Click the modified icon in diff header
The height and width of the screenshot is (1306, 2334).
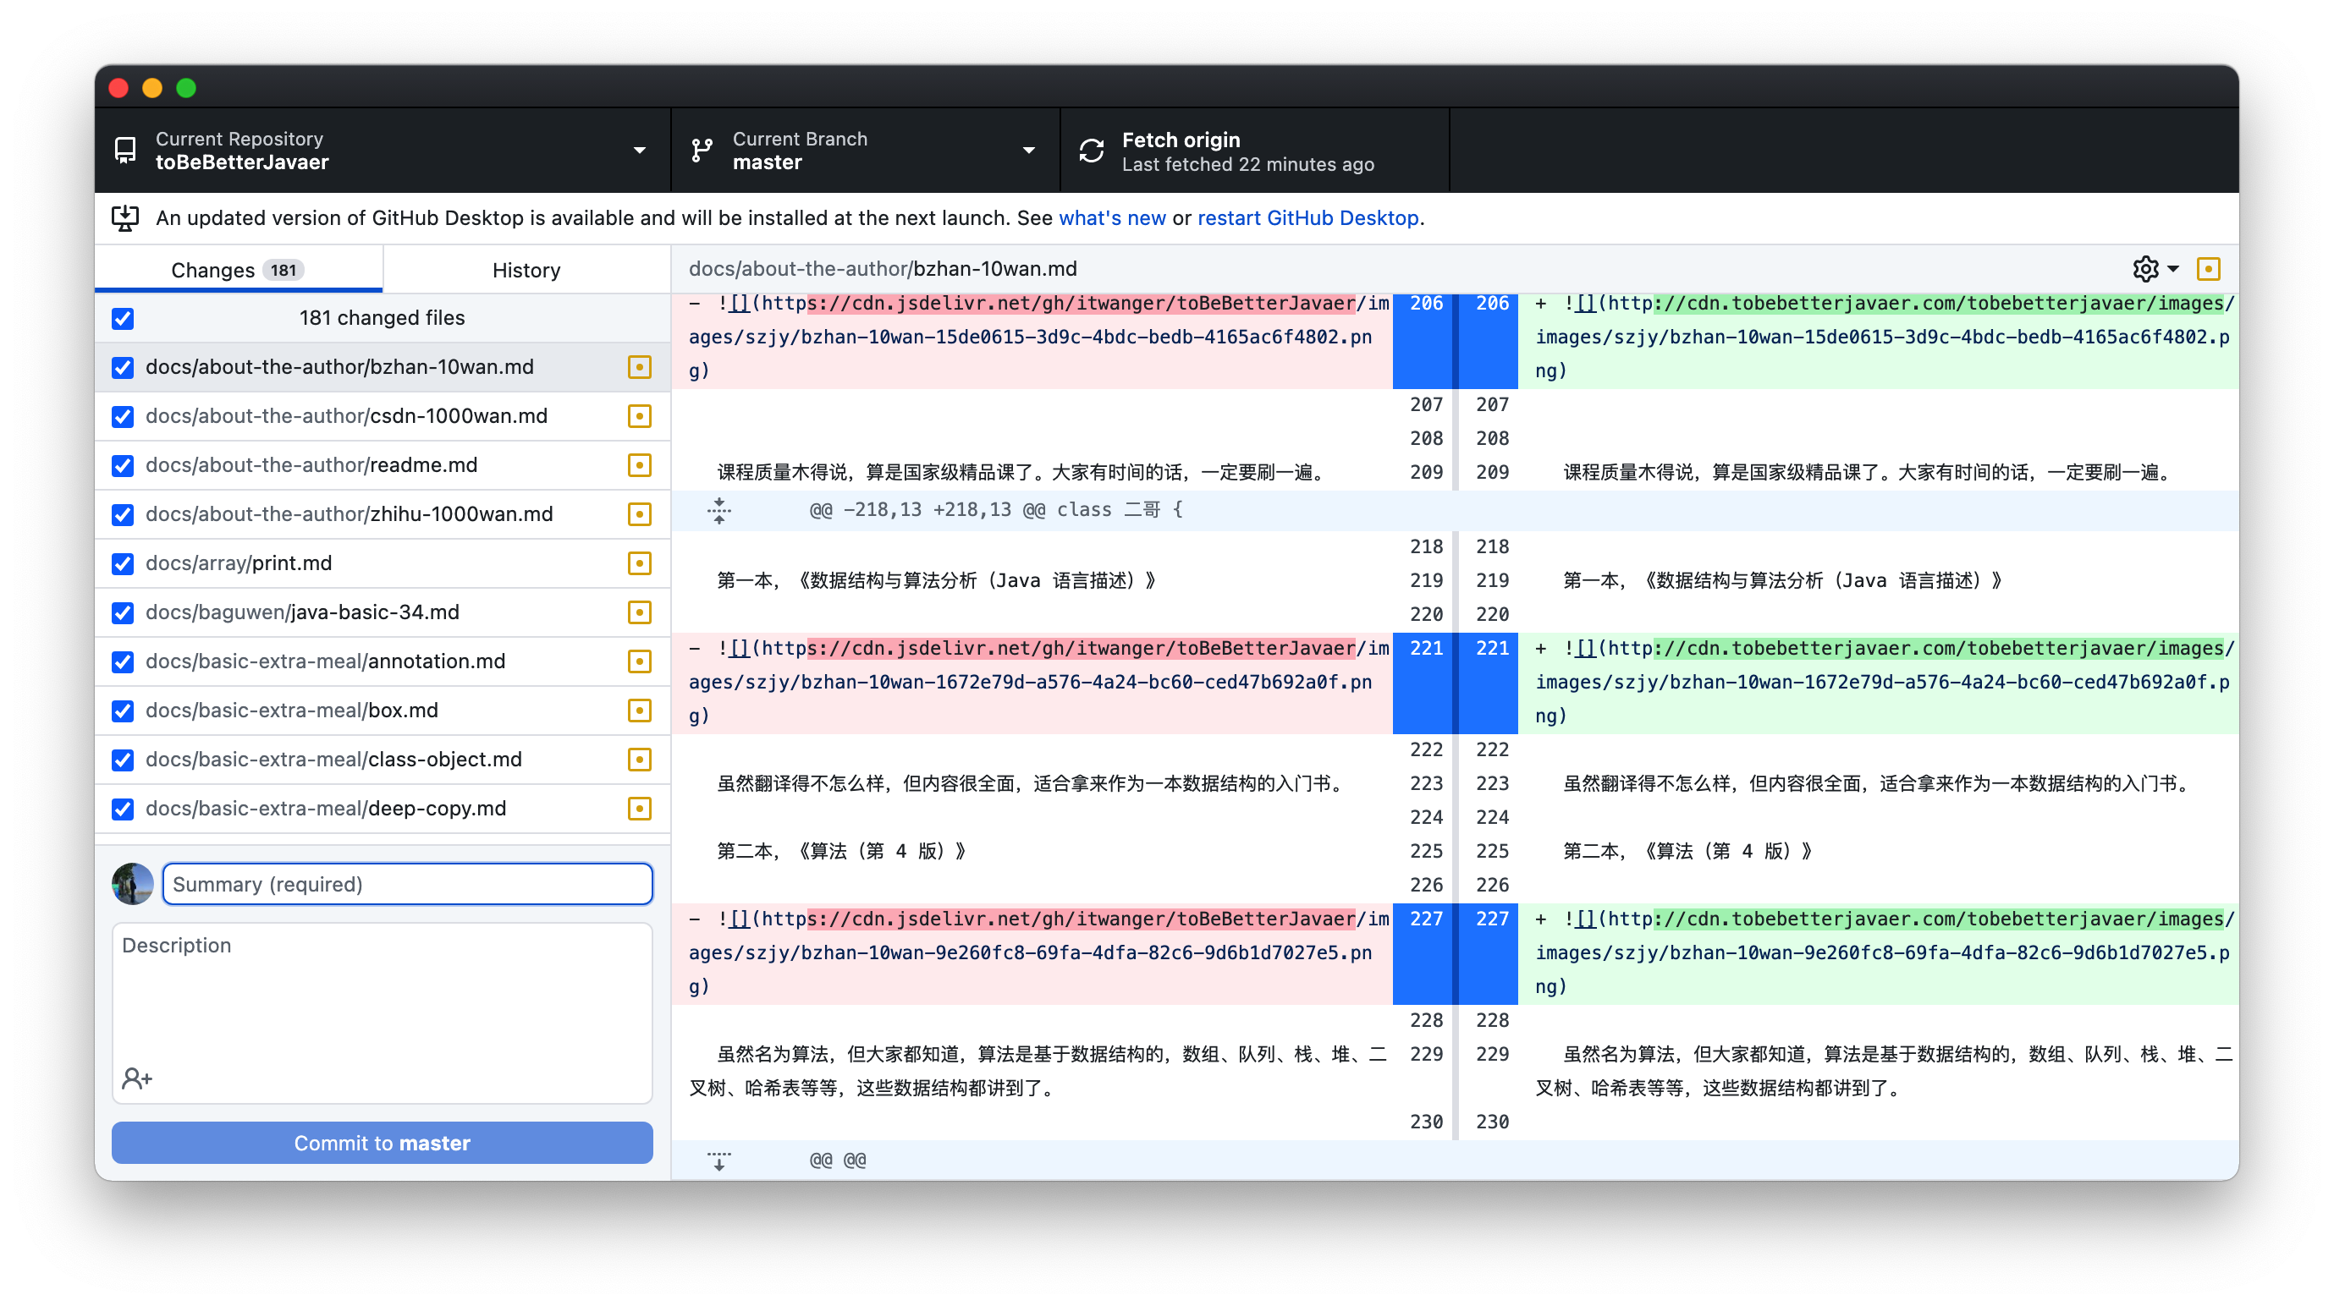click(2208, 269)
